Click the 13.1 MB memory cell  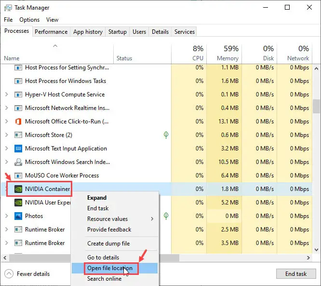[224, 122]
